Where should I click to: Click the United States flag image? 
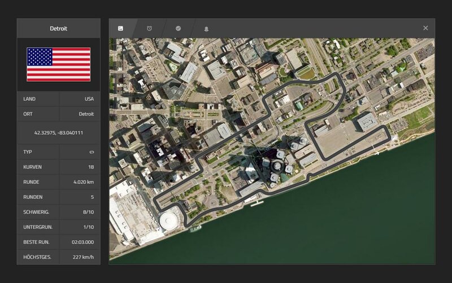[58, 64]
